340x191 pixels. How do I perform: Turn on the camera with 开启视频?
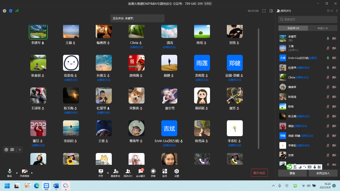[x=24, y=173]
